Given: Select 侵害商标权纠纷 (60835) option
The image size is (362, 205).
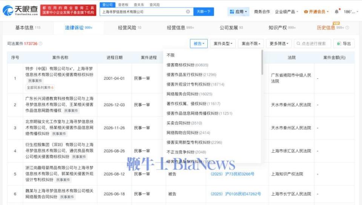Looking at the screenshot, I should (x=187, y=65).
